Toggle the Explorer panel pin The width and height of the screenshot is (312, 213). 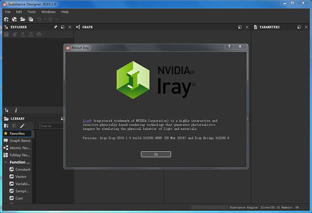click(x=56, y=27)
